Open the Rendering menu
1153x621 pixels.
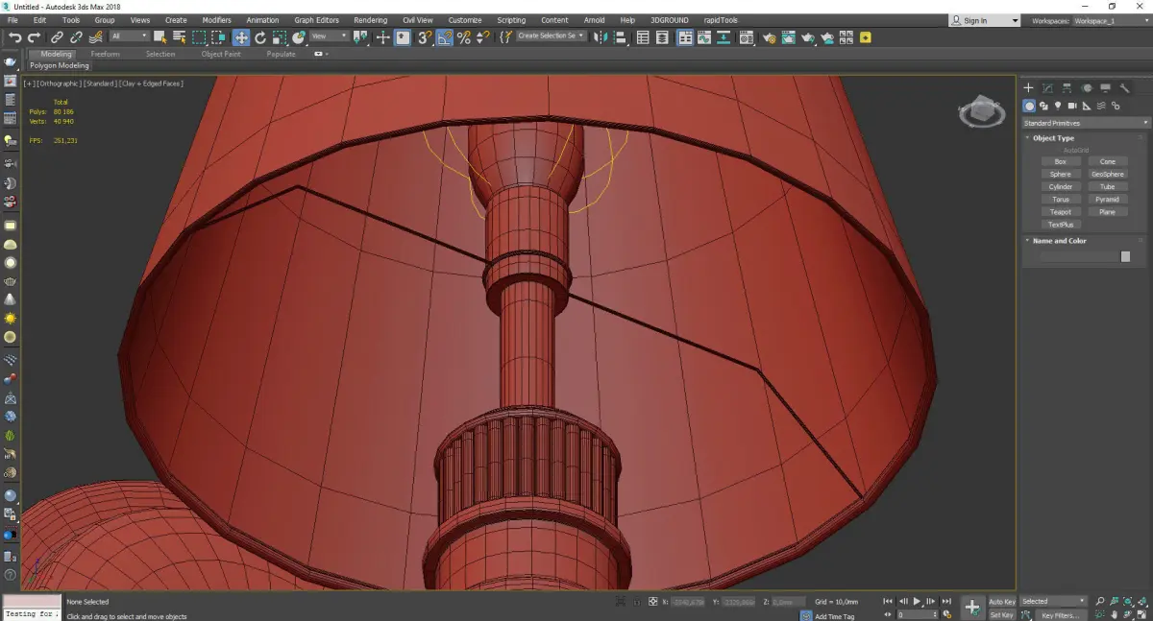click(x=370, y=20)
